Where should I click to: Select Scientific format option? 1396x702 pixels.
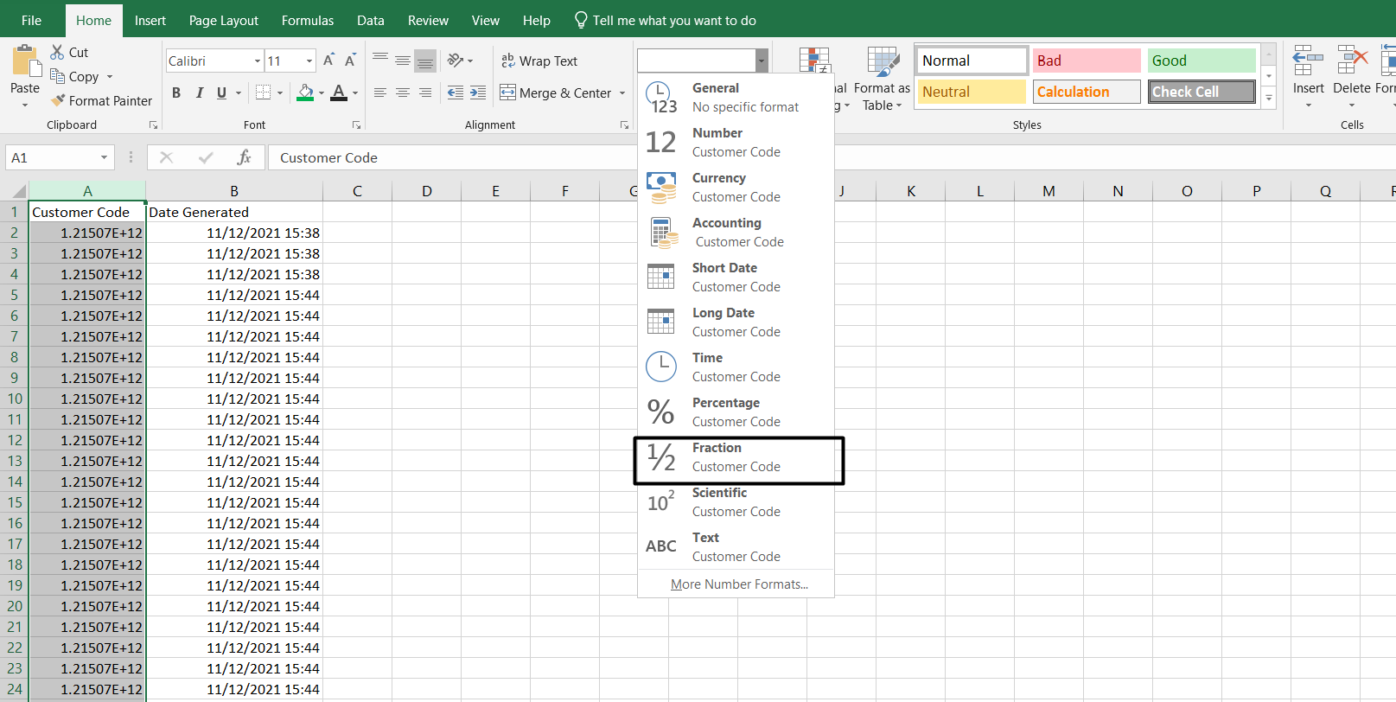736,501
